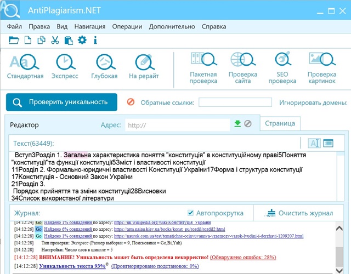The height and width of the screenshot is (274, 351).
Task: Click Проигнорировано подстановок: 0% link
Action: 155,266
